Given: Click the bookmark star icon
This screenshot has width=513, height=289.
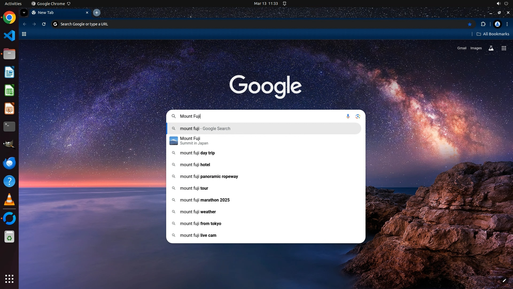Looking at the screenshot, I should 470,24.
